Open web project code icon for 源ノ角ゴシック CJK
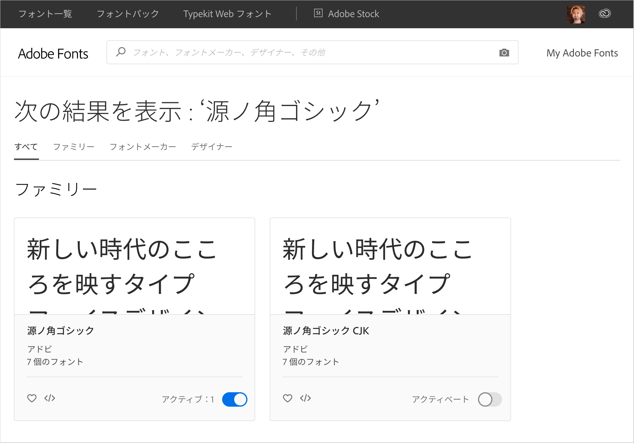 [x=305, y=398]
